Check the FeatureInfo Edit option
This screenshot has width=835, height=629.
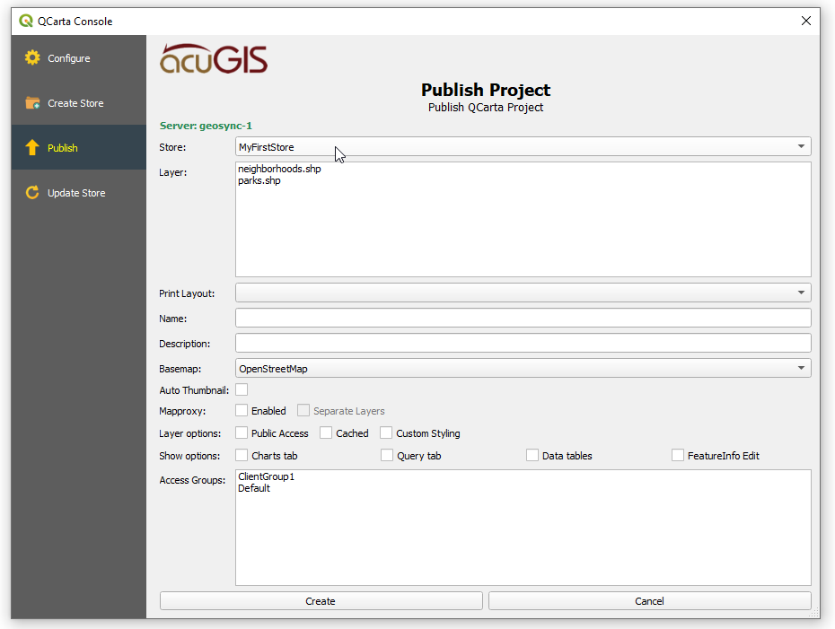[x=677, y=455]
